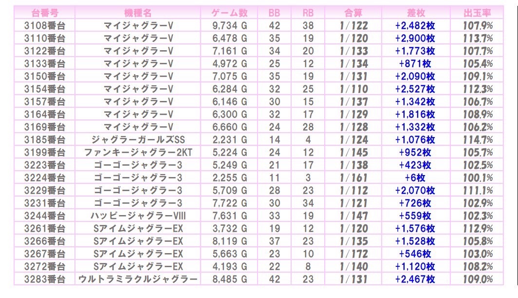Click the ウルトラミラクルジャグラー machine name
Image resolution: width=518 pixels, height=298 pixels.
pos(138,279)
